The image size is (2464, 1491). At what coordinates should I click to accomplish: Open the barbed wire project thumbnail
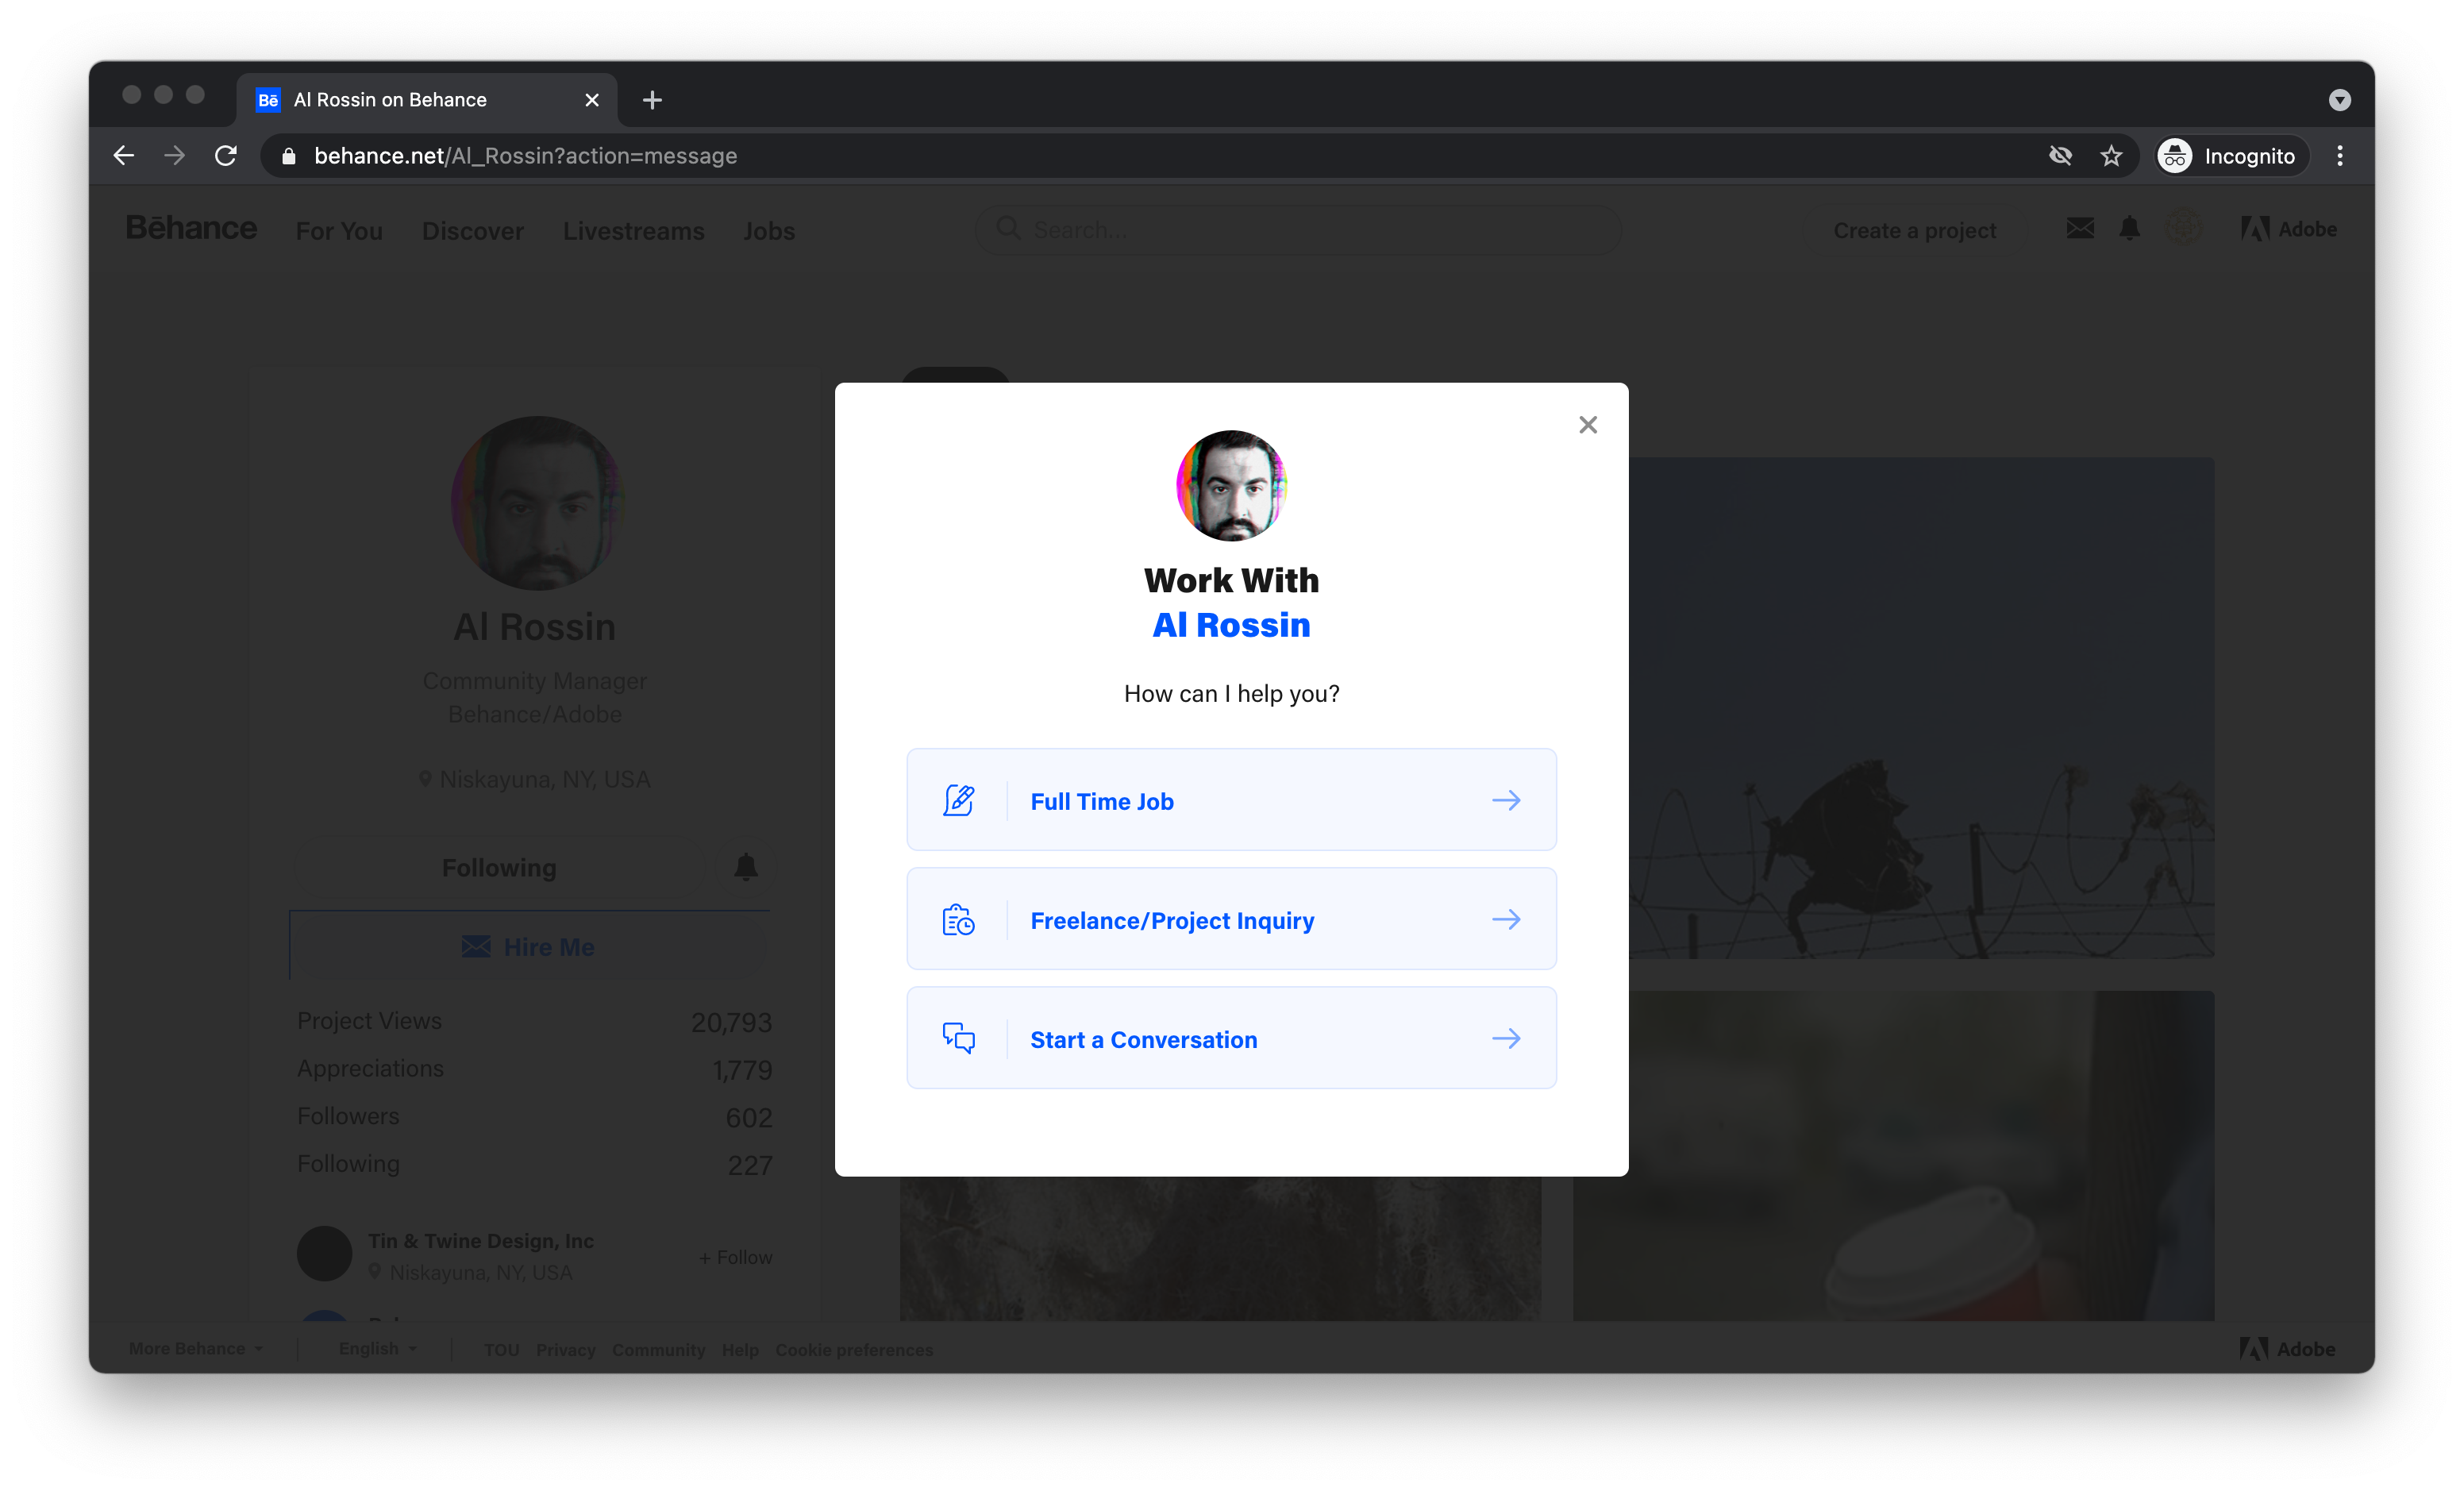point(1921,708)
